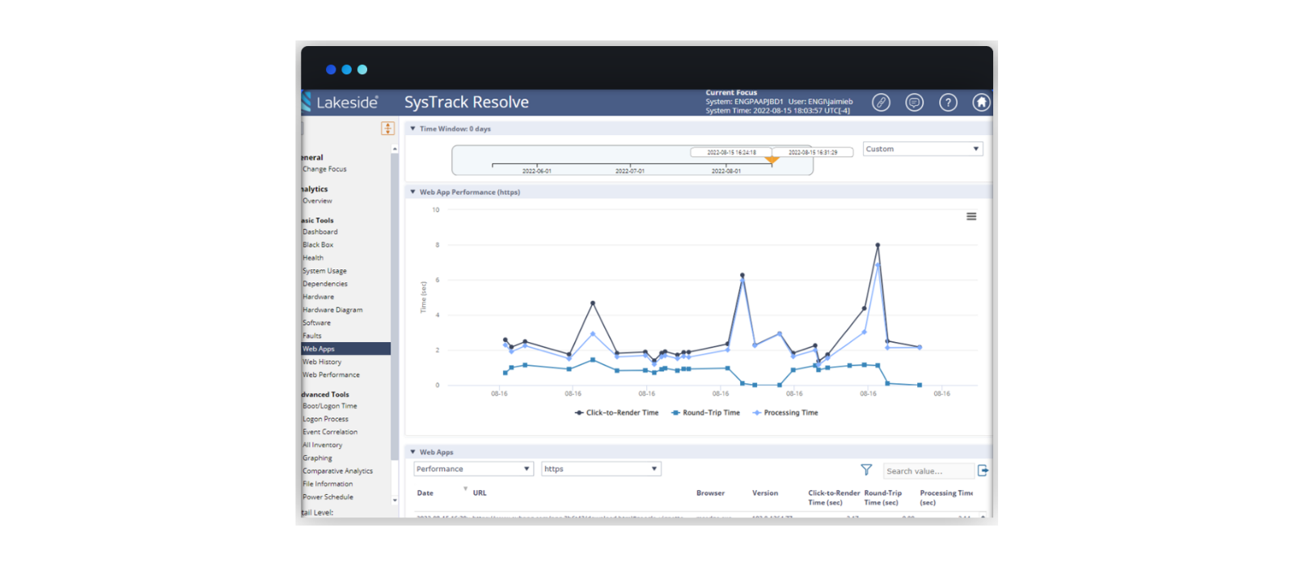
Task: Open the Custom time range dropdown
Action: point(923,149)
